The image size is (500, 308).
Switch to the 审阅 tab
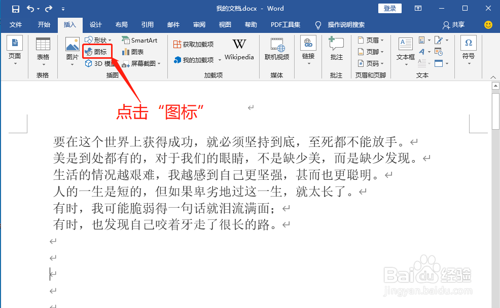click(x=199, y=24)
